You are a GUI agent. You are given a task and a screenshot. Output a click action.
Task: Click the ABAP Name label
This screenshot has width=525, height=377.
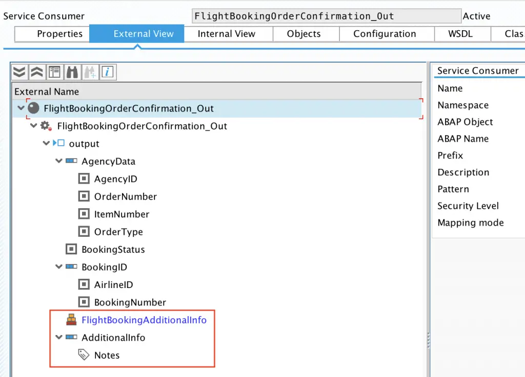tap(463, 139)
